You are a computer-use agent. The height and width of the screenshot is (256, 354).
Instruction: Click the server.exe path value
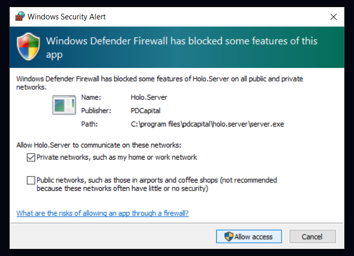pos(207,124)
